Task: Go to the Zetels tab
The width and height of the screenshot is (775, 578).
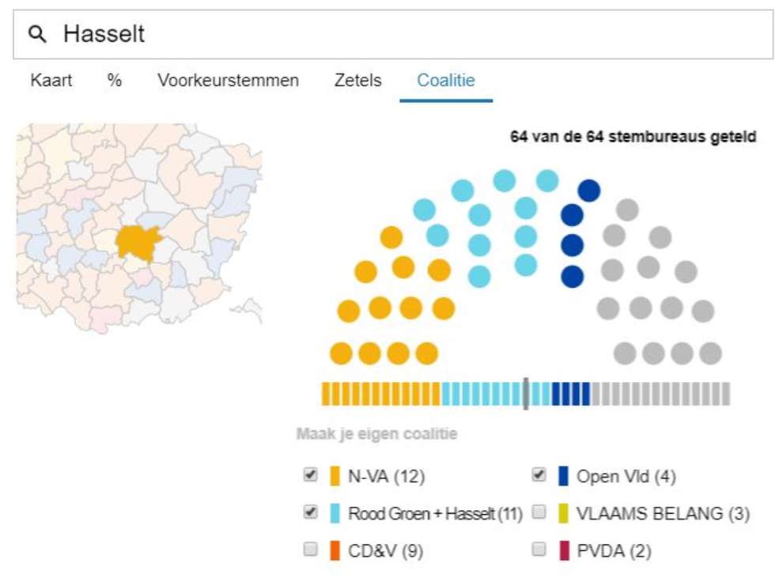Action: click(357, 81)
